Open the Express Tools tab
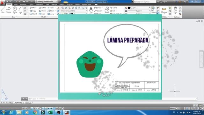This screenshot has width=204, height=115. [x=86, y=4]
